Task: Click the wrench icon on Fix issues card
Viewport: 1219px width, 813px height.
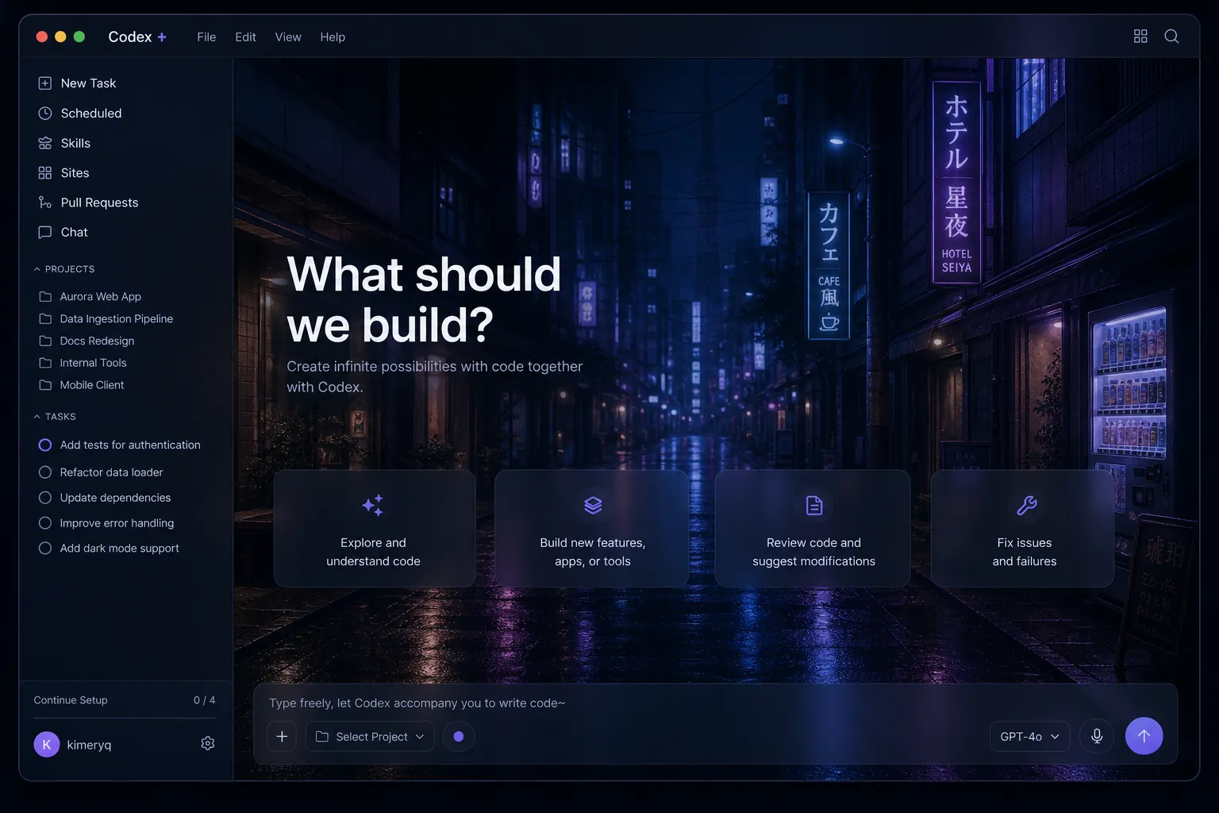Action: click(x=1027, y=506)
